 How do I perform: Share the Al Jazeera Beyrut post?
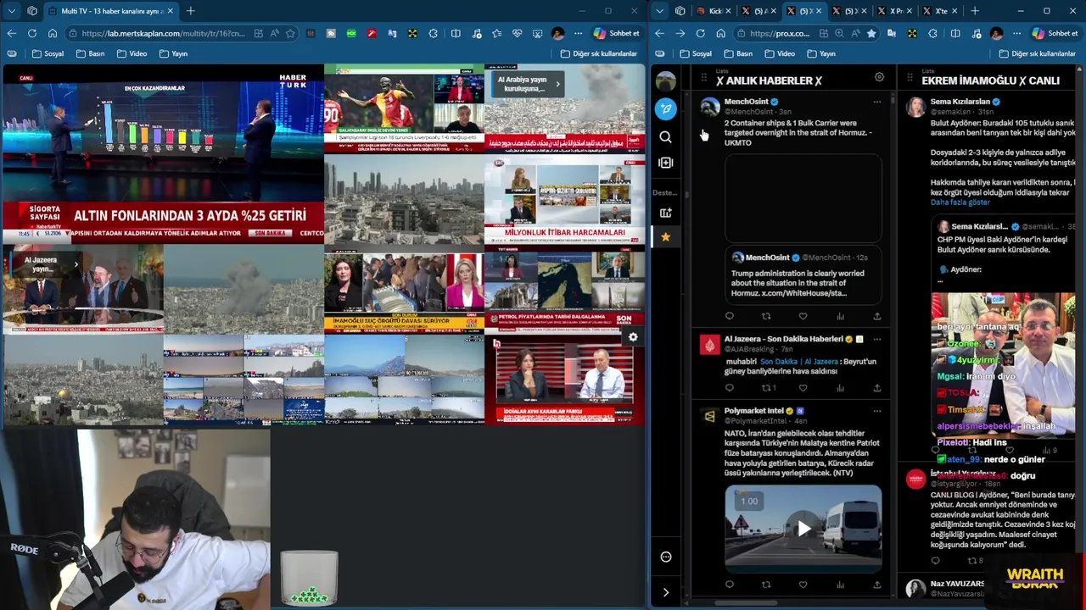click(876, 388)
